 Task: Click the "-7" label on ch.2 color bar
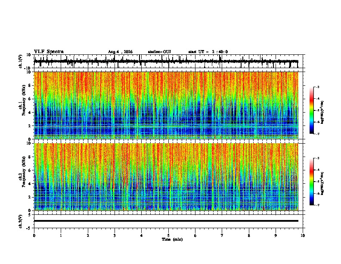[317, 205]
